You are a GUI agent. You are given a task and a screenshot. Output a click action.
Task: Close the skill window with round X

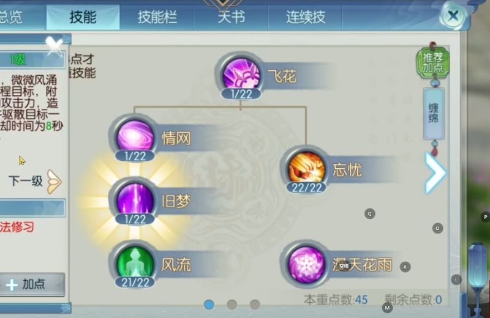point(453,16)
